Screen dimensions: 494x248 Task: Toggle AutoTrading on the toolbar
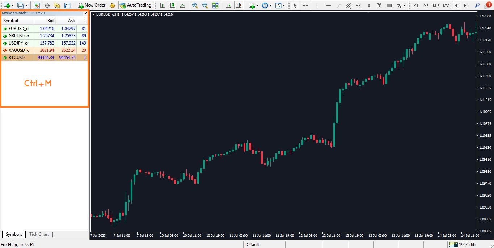click(x=135, y=5)
